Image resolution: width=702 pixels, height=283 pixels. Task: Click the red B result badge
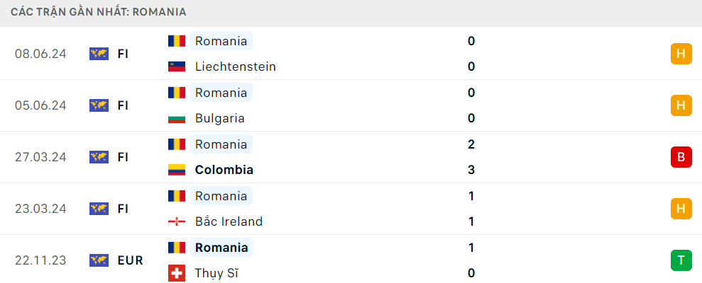(681, 157)
